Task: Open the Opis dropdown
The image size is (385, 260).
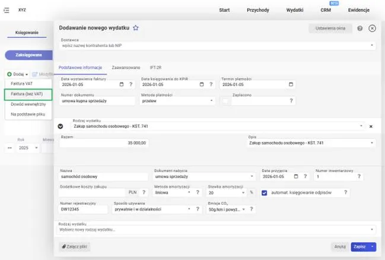Action: [372, 143]
